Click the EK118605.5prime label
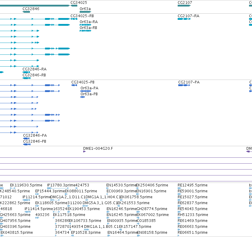This screenshot has width=252, height=237. click(51, 203)
